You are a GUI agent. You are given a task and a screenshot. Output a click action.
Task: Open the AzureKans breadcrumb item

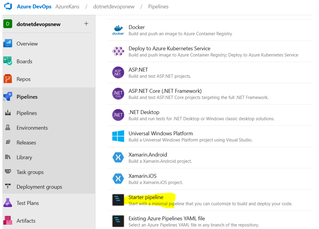click(67, 6)
